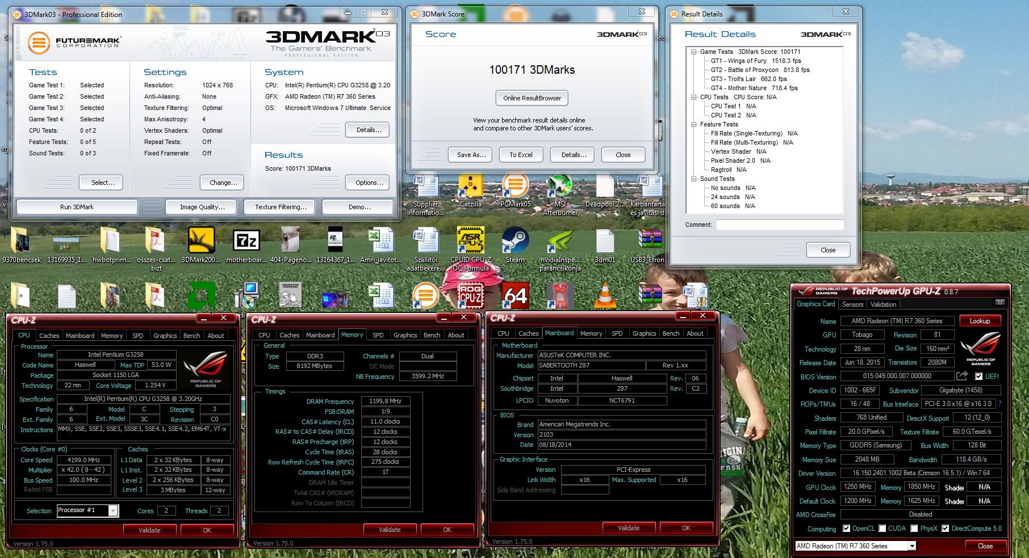The height and width of the screenshot is (558, 1029).
Task: Launch the 3DMark200... desktop icon
Action: [201, 244]
